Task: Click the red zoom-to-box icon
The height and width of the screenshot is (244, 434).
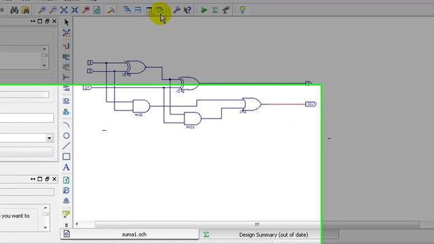Action: (x=86, y=10)
